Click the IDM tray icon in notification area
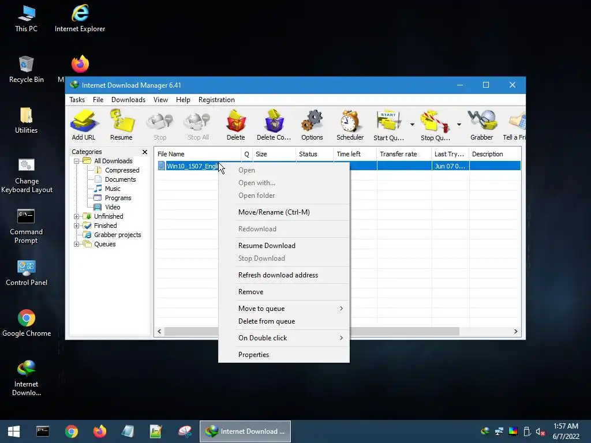 point(485,431)
